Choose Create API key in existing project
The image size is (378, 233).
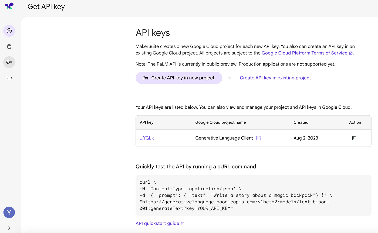[x=275, y=78]
